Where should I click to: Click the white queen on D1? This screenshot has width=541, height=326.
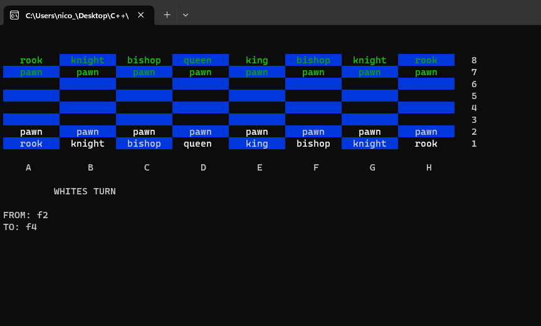197,144
